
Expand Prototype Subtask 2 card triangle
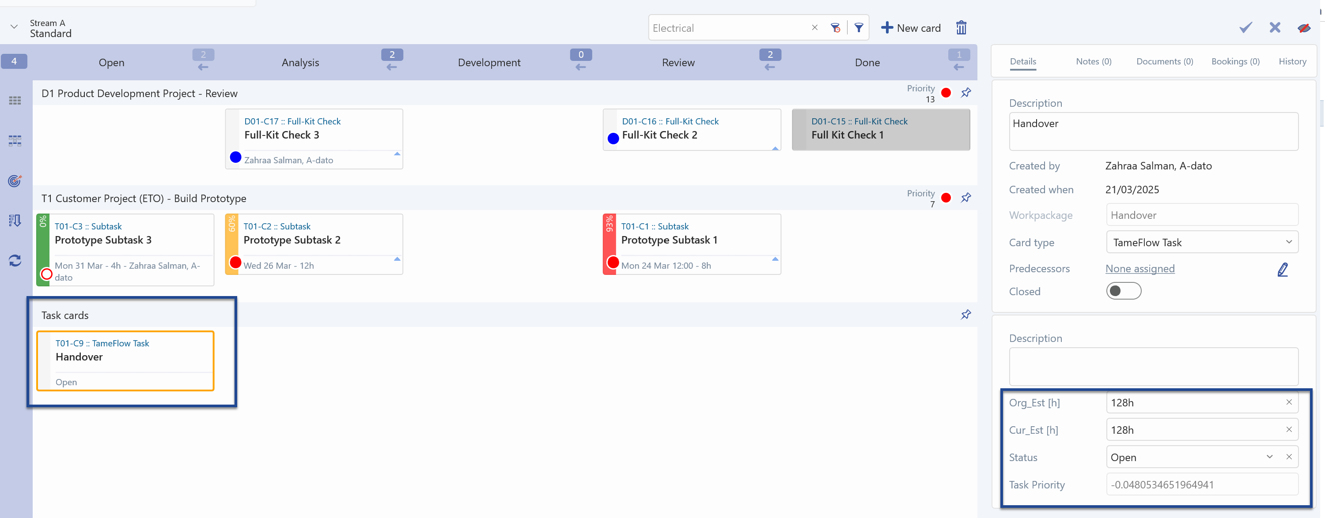click(x=397, y=259)
